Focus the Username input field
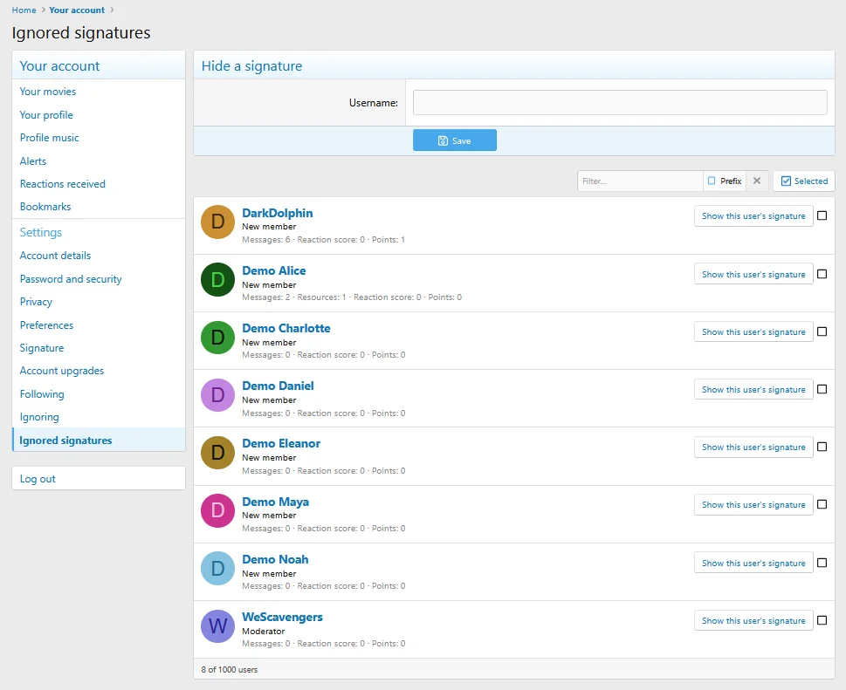 pyautogui.click(x=620, y=102)
